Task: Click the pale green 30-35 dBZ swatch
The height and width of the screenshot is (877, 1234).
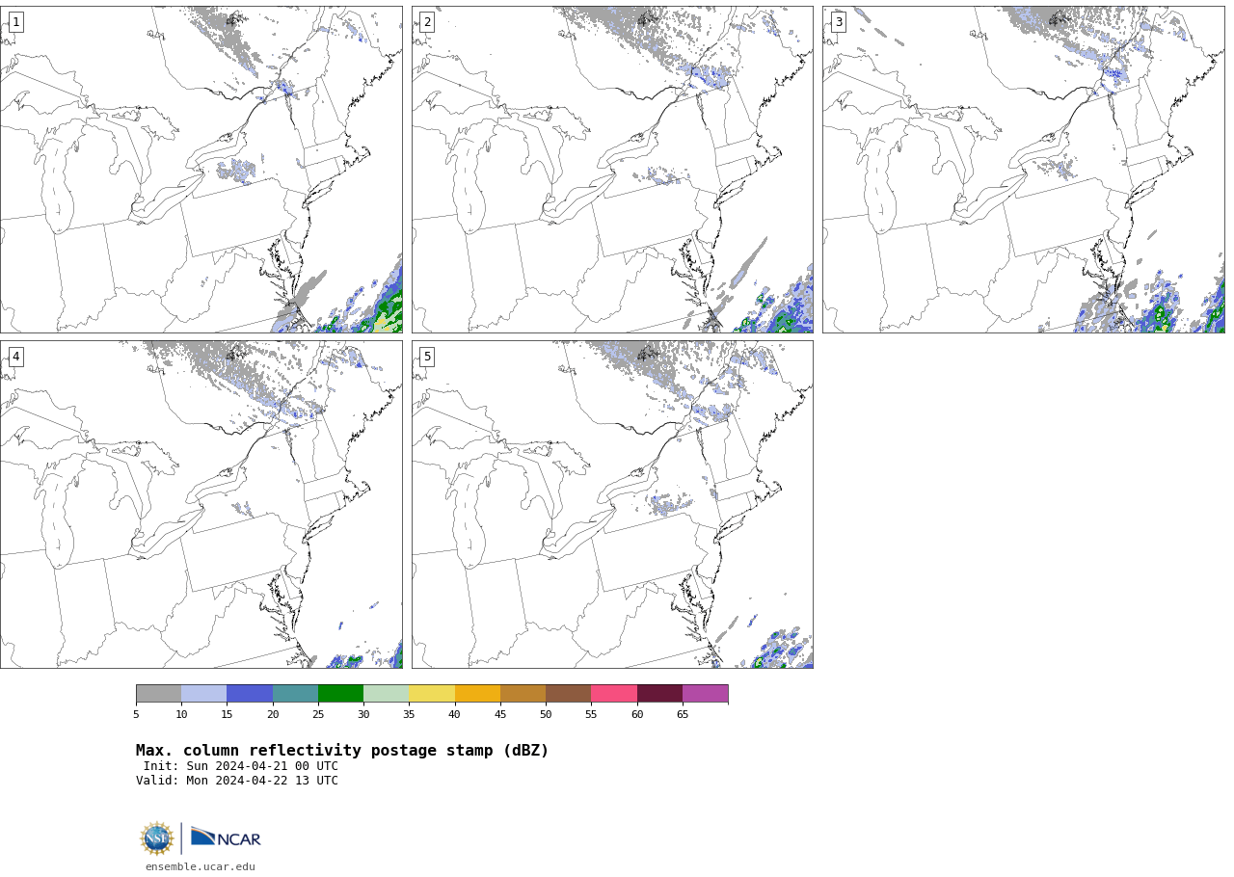Action: coord(386,694)
